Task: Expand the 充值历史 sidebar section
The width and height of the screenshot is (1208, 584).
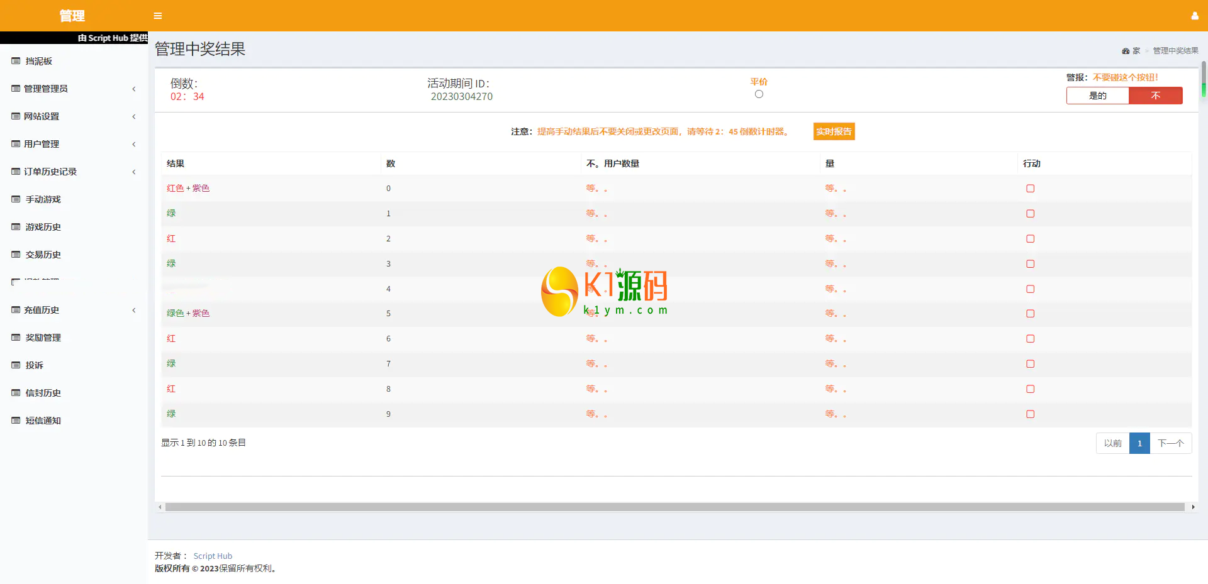Action: 133,310
